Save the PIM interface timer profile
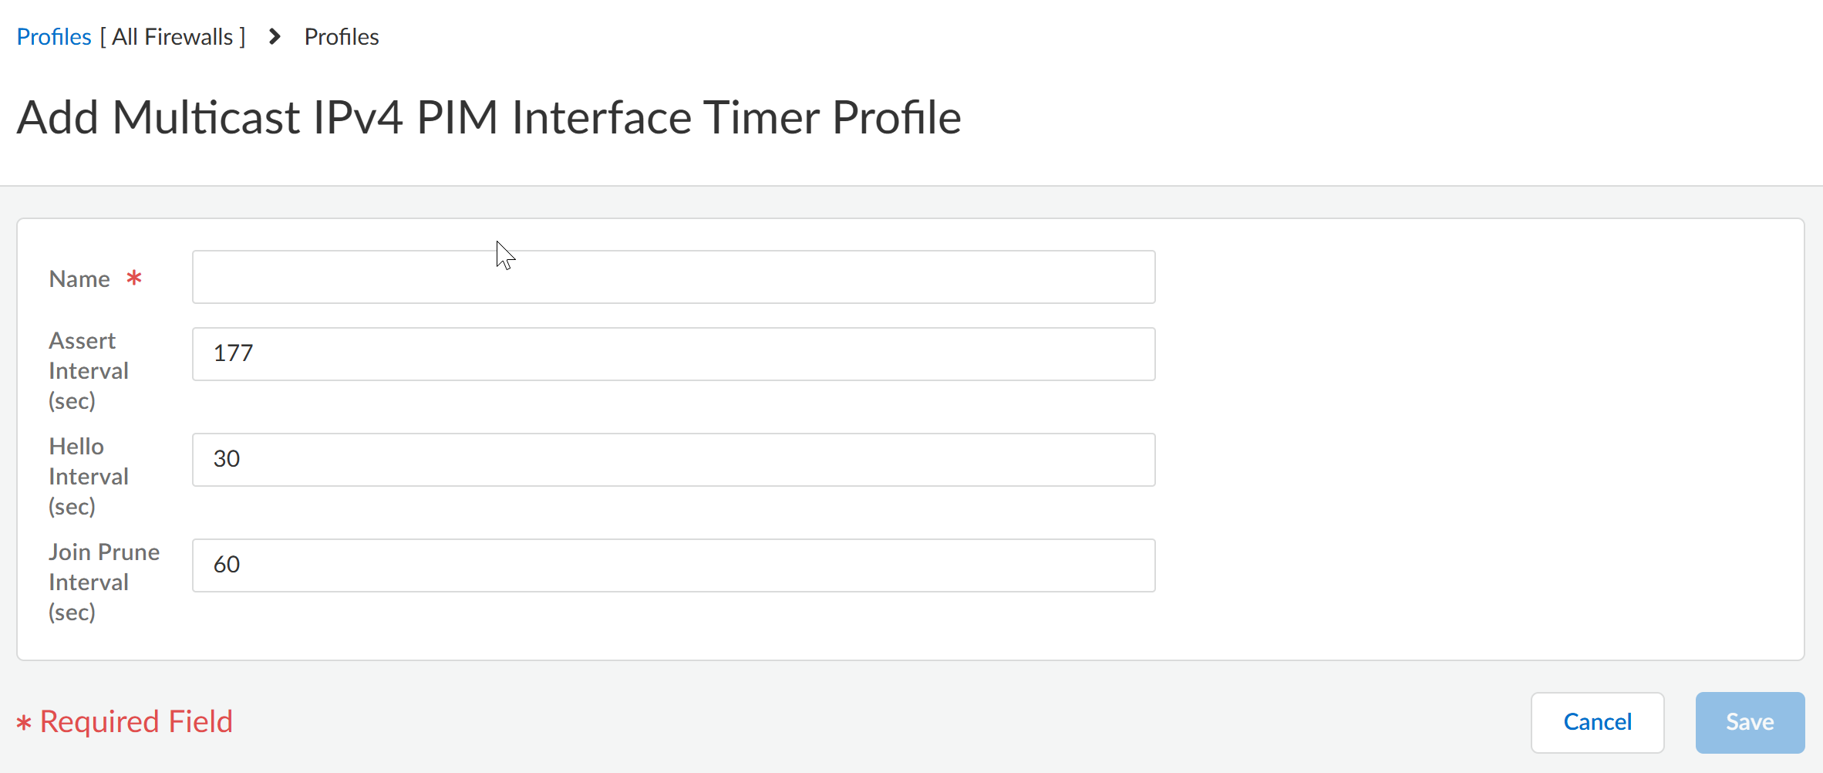The width and height of the screenshot is (1823, 773). point(1750,722)
